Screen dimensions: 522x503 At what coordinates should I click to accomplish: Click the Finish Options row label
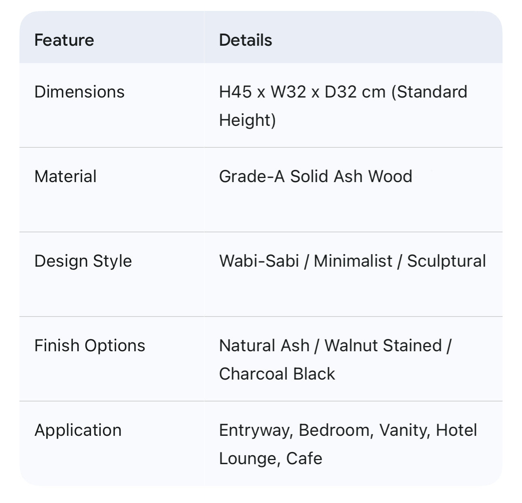coord(89,346)
